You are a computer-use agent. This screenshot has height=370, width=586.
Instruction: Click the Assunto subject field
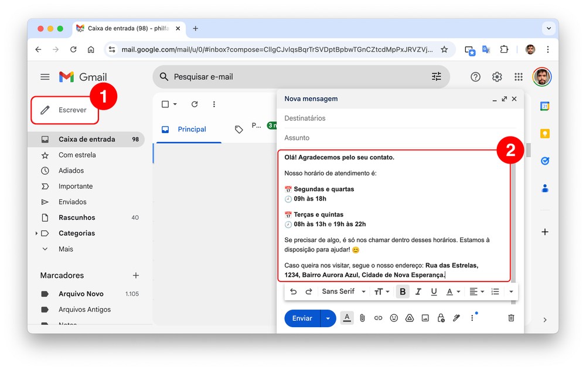pos(398,138)
